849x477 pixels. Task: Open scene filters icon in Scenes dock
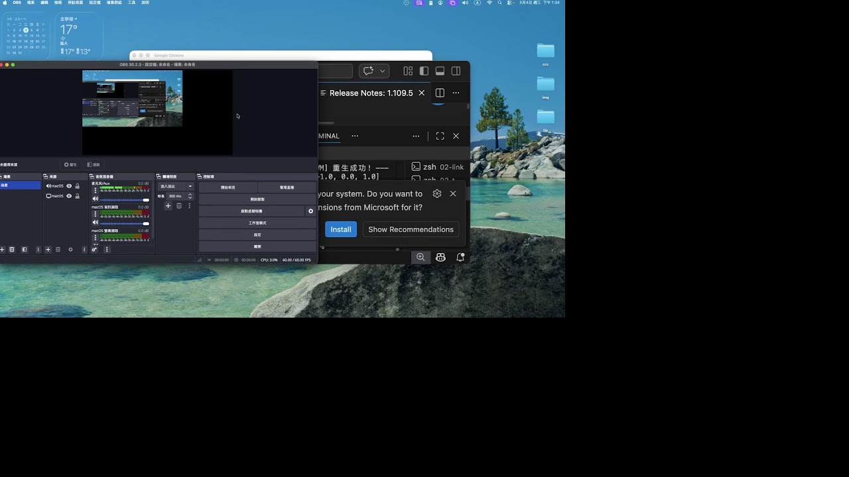pyautogui.click(x=25, y=250)
